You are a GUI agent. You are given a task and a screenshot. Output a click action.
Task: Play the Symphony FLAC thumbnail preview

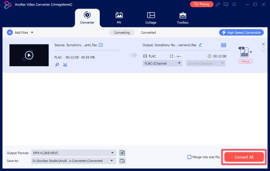click(29, 55)
